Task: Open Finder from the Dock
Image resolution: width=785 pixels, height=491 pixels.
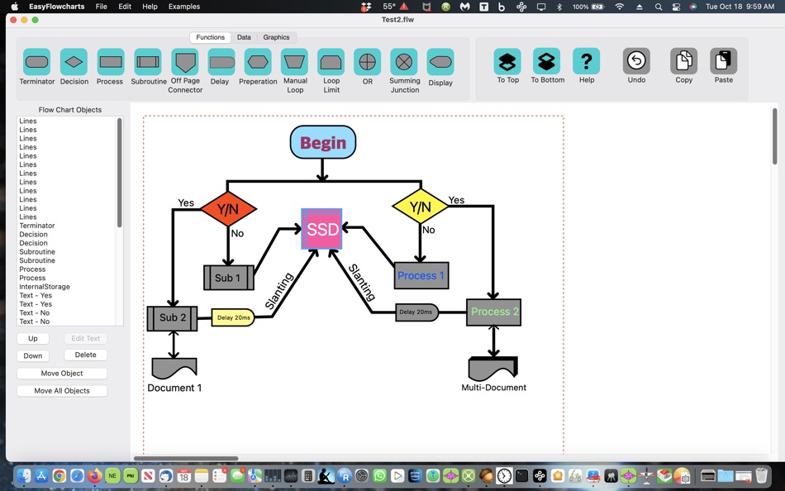Action: tap(23, 475)
